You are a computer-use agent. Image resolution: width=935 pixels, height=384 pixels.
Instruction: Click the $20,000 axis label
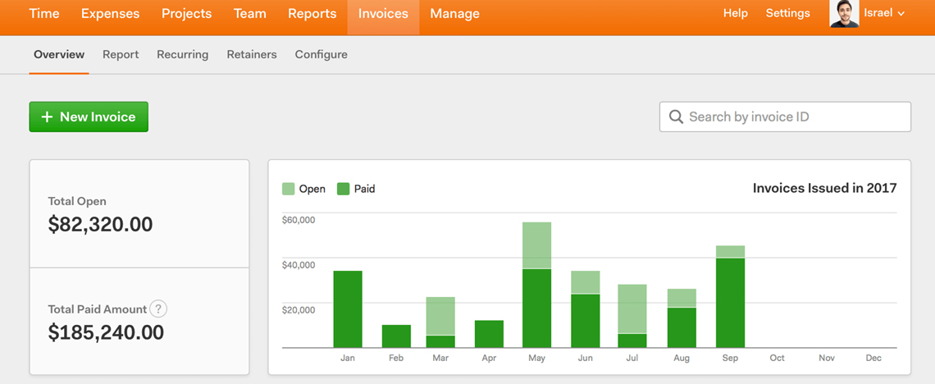pos(299,309)
